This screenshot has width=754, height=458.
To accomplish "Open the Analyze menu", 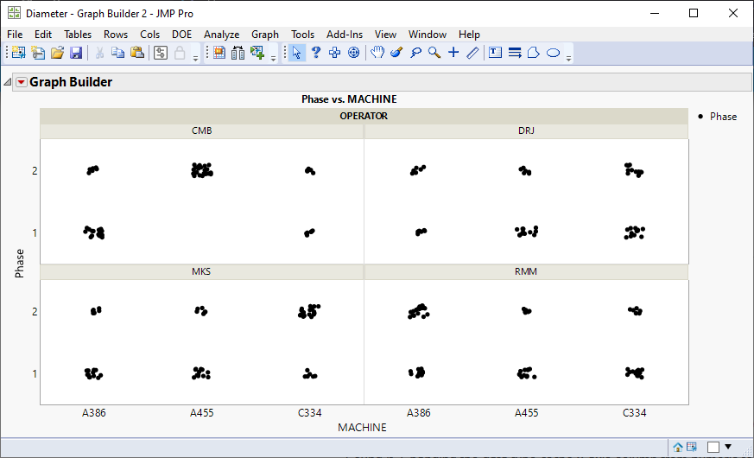I will pos(221,35).
